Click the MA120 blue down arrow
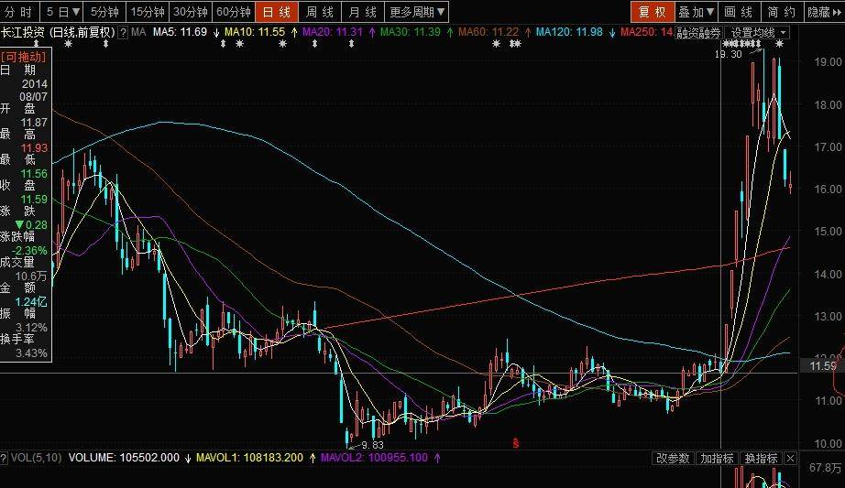845x488 pixels. [x=611, y=32]
